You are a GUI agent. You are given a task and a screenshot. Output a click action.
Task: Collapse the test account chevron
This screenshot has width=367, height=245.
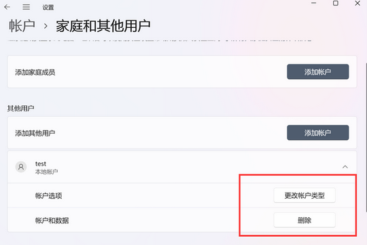pyautogui.click(x=345, y=167)
